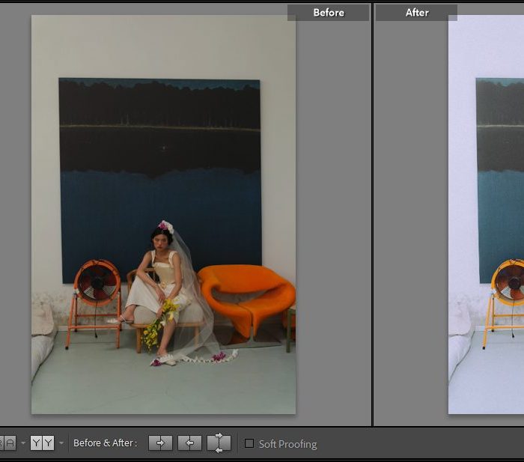Click the 'Before & After :' toolbar label
The image size is (524, 462).
point(105,443)
